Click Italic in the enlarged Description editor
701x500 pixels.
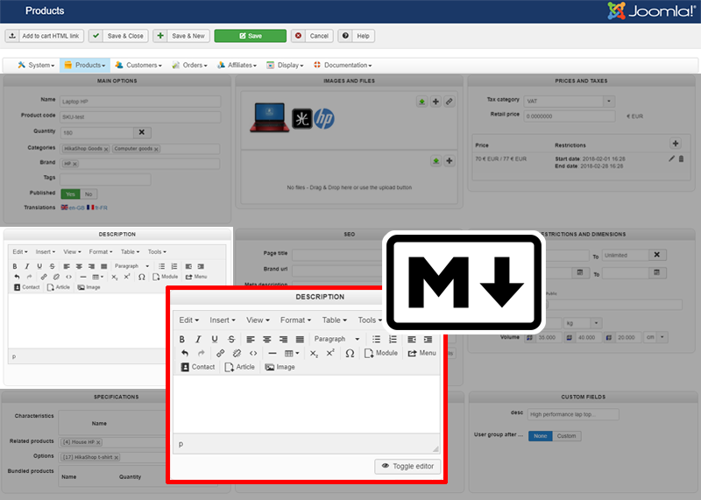coord(199,339)
